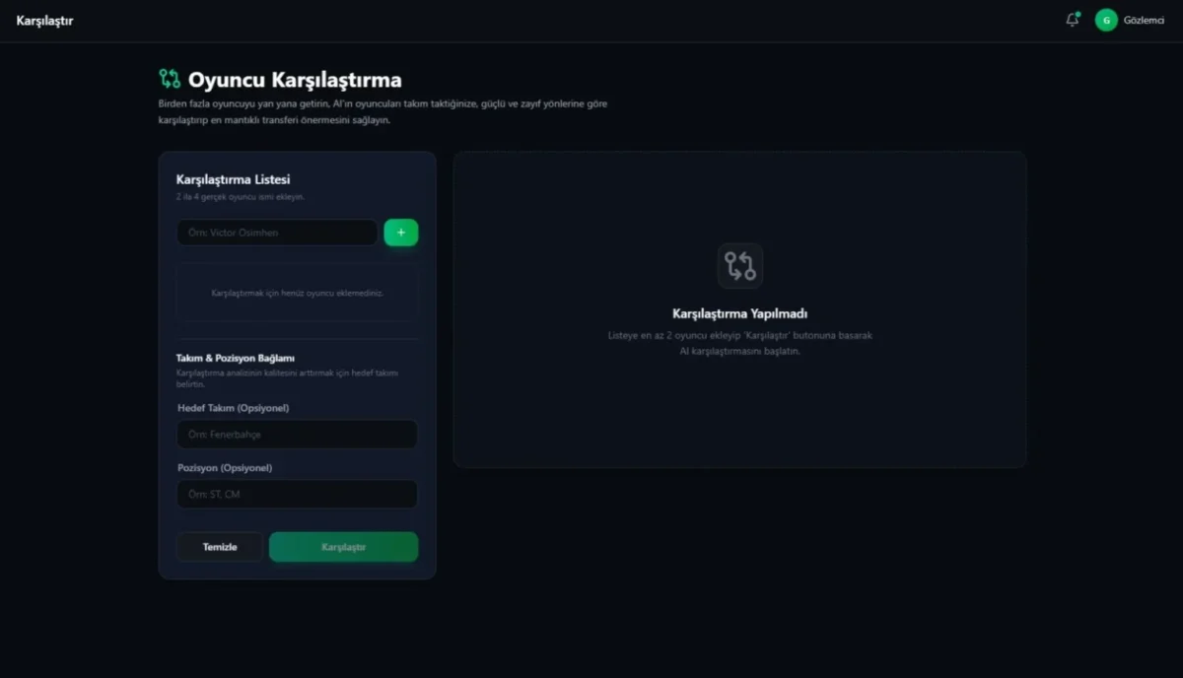The width and height of the screenshot is (1183, 678).
Task: Click the green G profile avatar
Action: point(1106,20)
